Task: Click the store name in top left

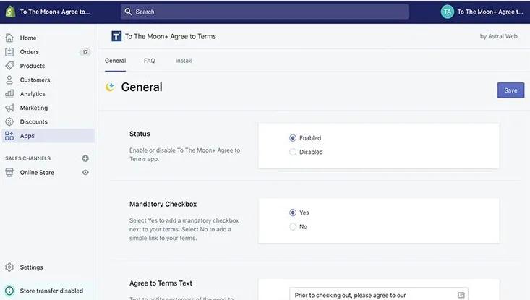Action: tap(55, 12)
